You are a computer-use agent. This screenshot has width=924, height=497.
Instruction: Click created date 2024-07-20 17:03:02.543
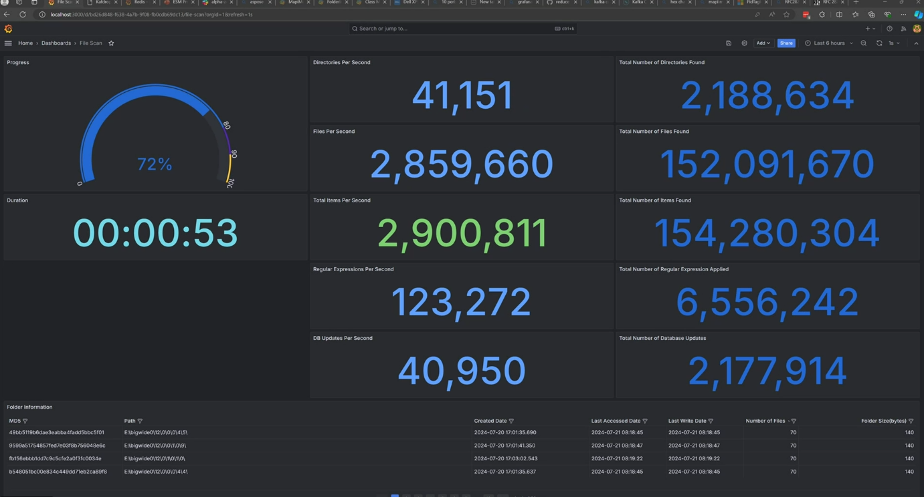506,459
